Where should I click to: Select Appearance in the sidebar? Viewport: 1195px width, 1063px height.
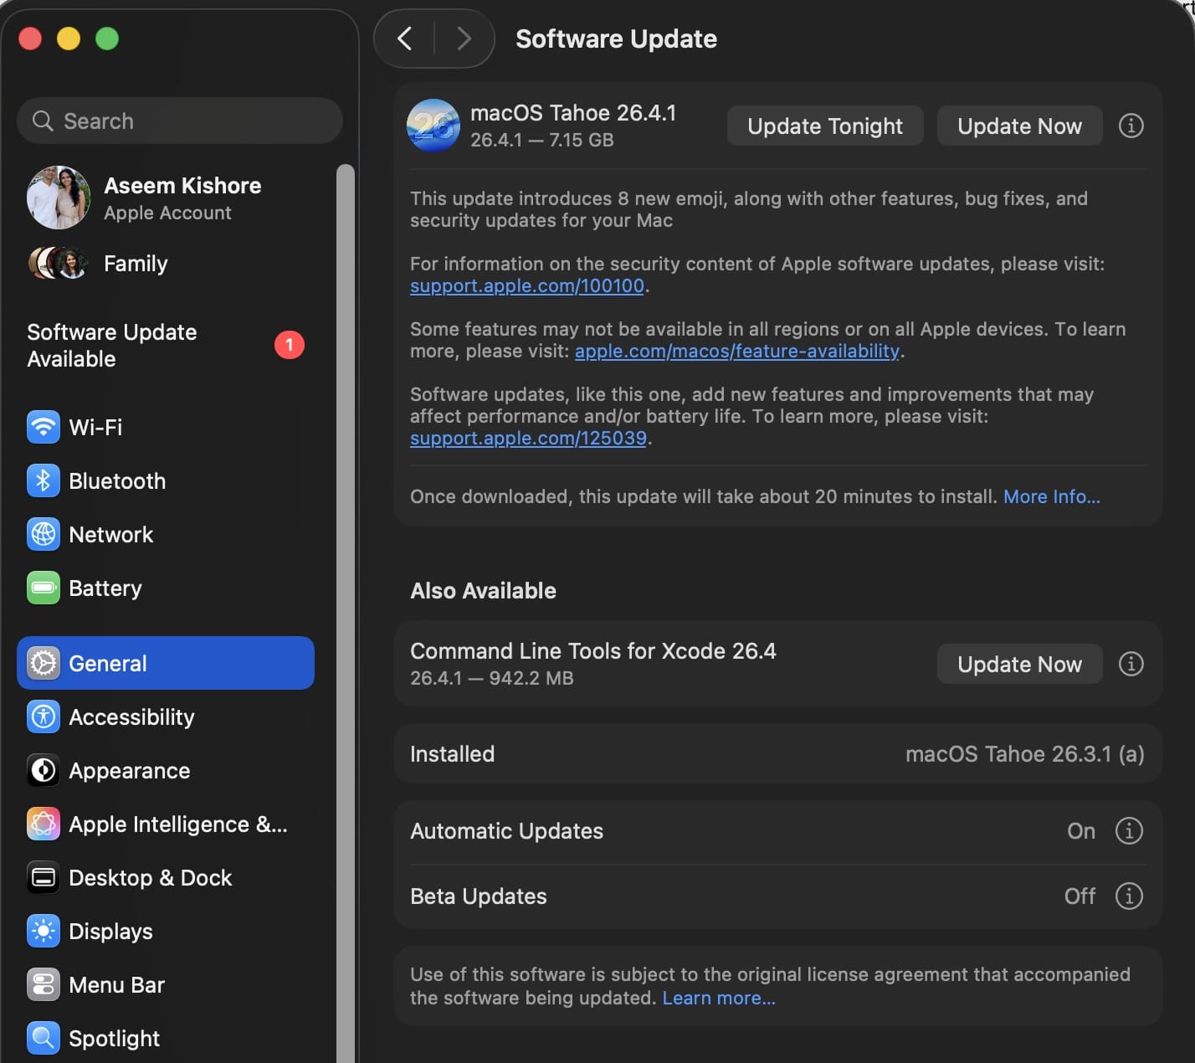(x=166, y=770)
